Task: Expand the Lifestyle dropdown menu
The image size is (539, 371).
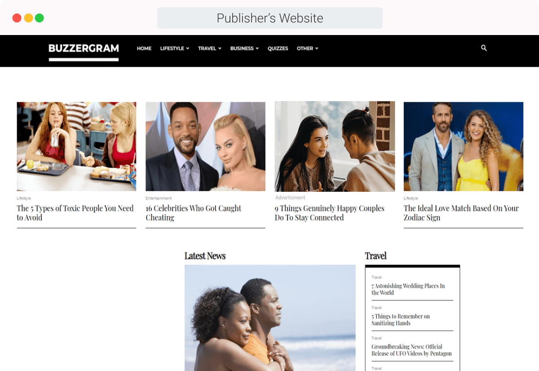Action: 175,49
